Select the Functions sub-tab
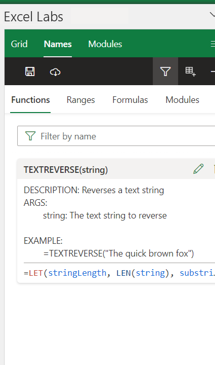215x365 pixels. click(30, 100)
